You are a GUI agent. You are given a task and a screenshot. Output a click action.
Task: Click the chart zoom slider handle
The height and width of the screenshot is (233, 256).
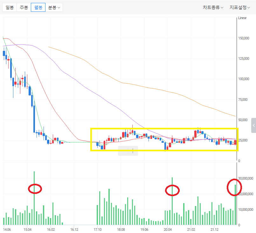[x=133, y=151]
